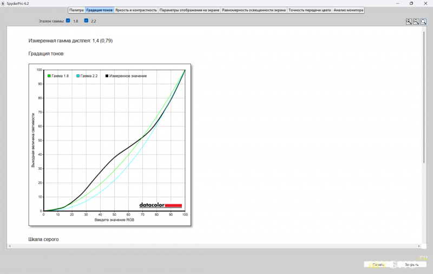Screen dimensions: 433x274
Task: Click the SpyderPro app icon in title bar
Action: (3, 3)
